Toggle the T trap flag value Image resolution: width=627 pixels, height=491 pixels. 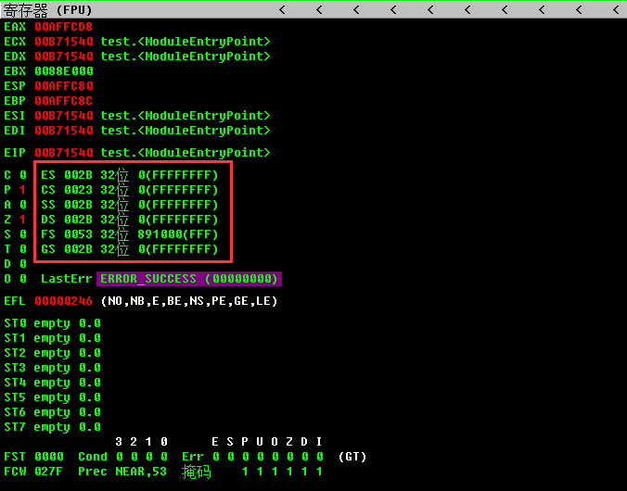click(x=23, y=249)
